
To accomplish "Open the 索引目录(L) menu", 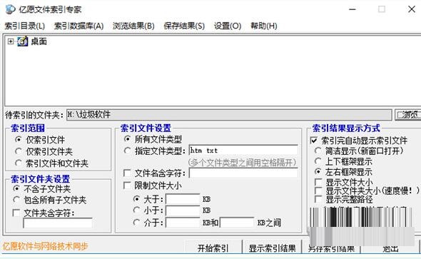I will tap(25, 26).
